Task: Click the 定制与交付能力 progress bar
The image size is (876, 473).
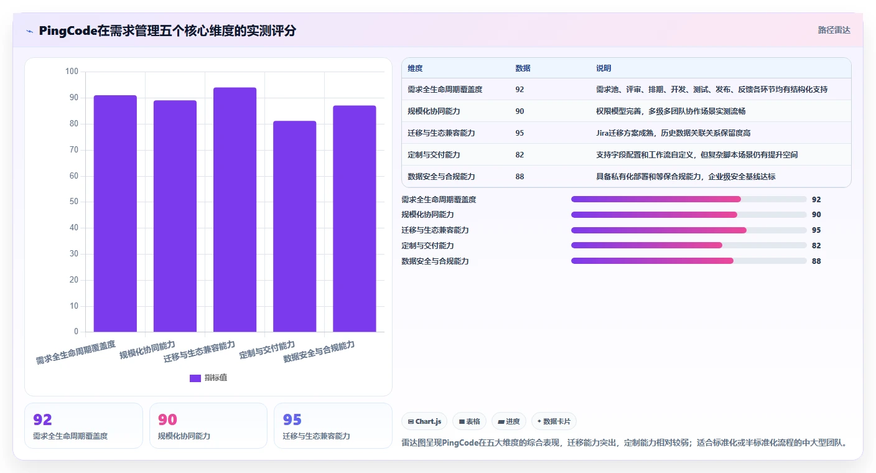Action: click(689, 246)
